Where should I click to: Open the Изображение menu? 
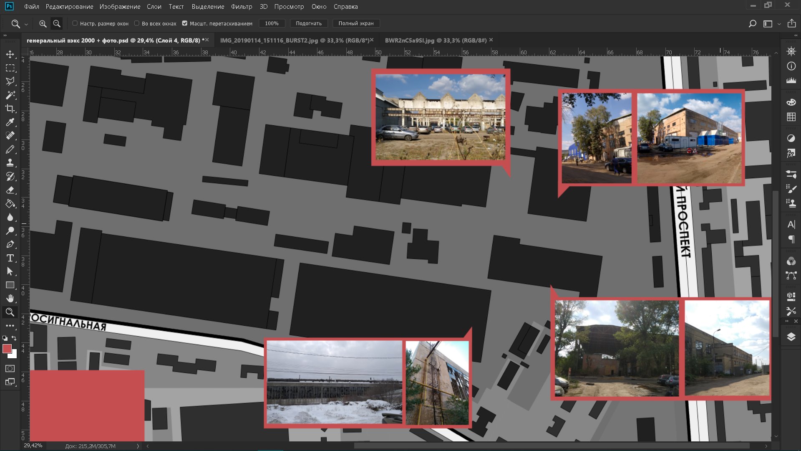click(x=120, y=7)
